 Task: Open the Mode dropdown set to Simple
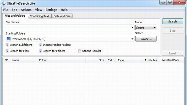(146, 28)
